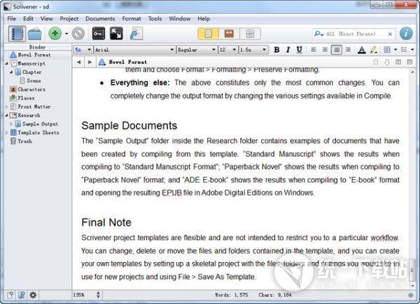Adjust the 135% zoom stepper
Image resolution: width=420 pixels, height=304 pixels.
click(98, 295)
